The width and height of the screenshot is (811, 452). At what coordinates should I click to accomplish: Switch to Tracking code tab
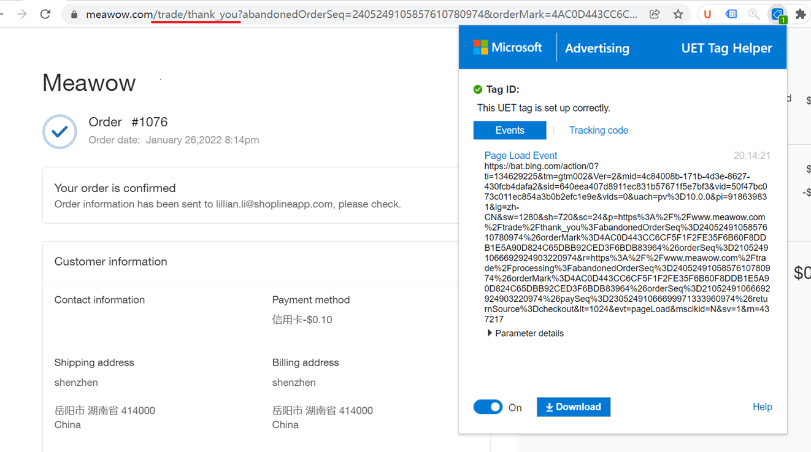pyautogui.click(x=599, y=130)
